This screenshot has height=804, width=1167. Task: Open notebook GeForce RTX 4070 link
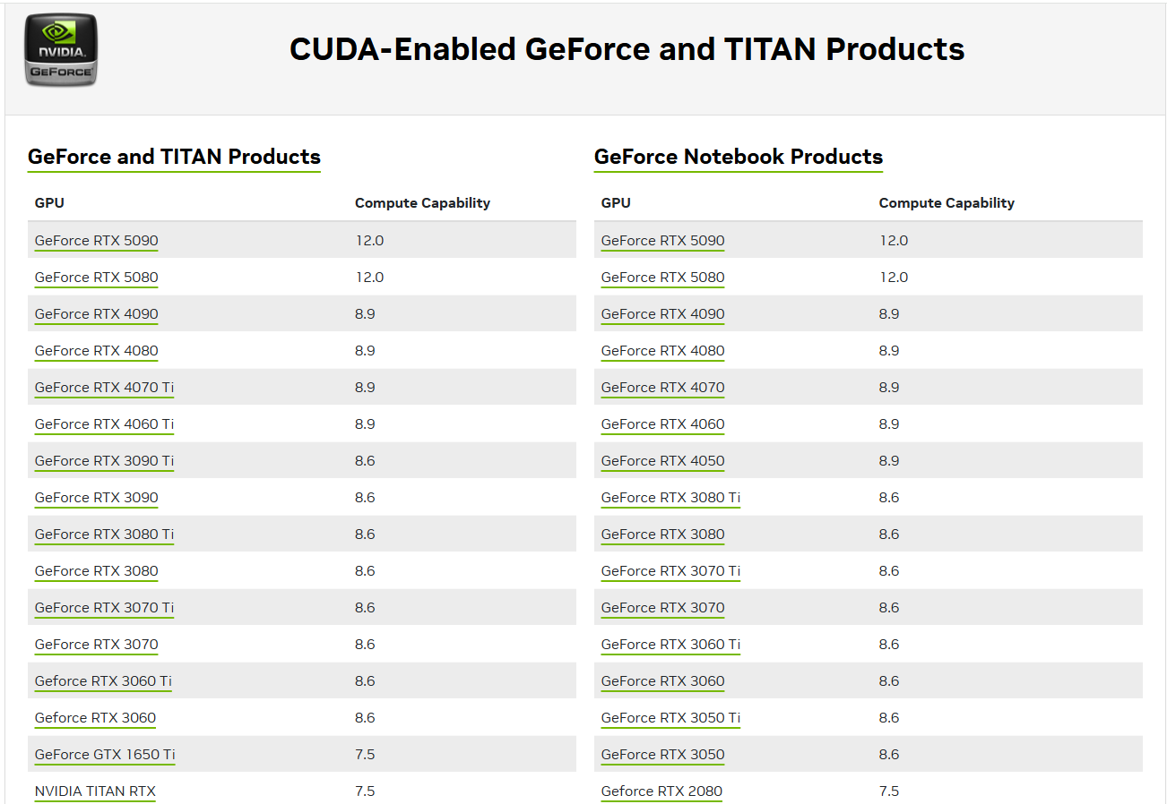pyautogui.click(x=662, y=387)
